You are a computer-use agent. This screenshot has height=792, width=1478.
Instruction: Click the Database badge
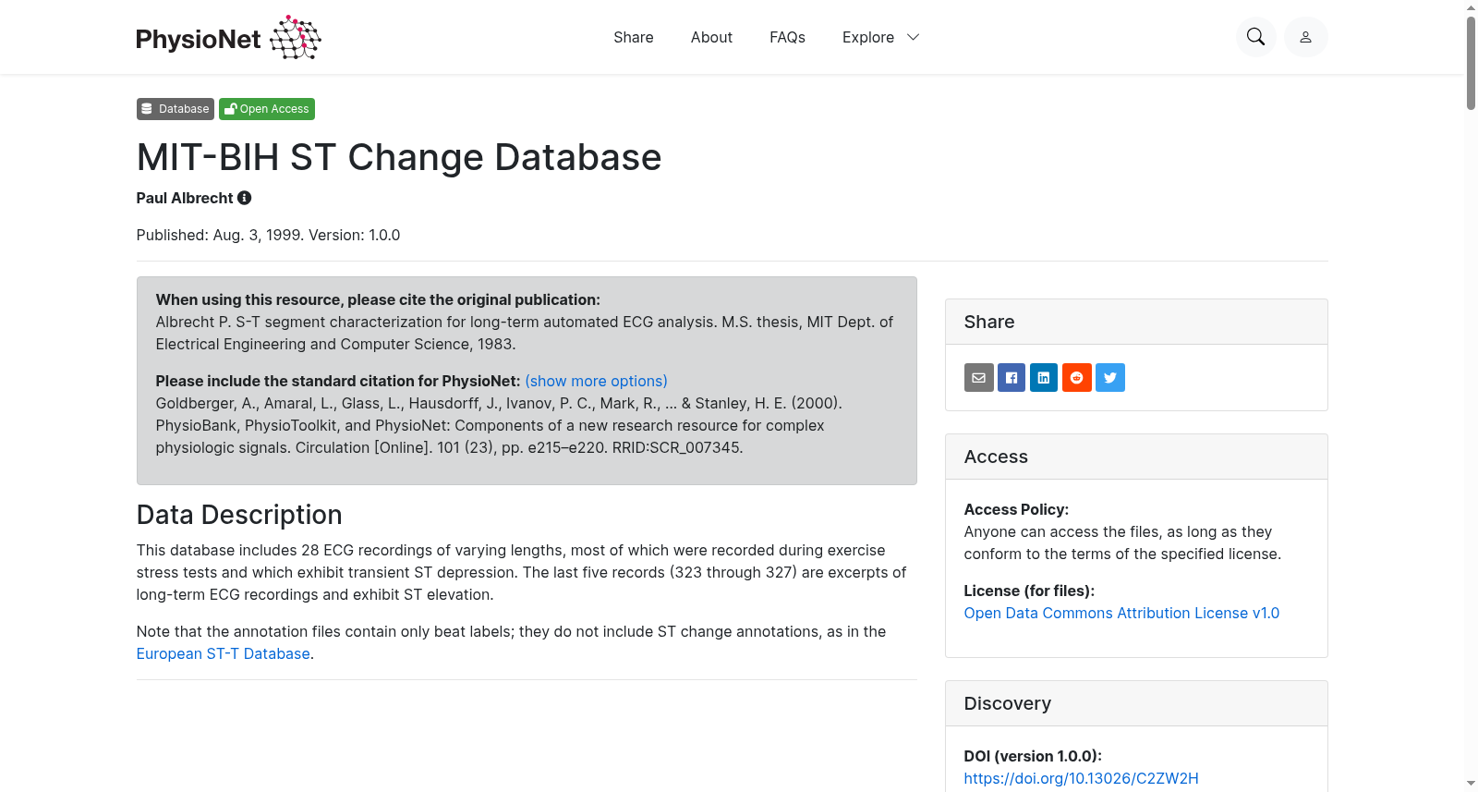pos(176,109)
